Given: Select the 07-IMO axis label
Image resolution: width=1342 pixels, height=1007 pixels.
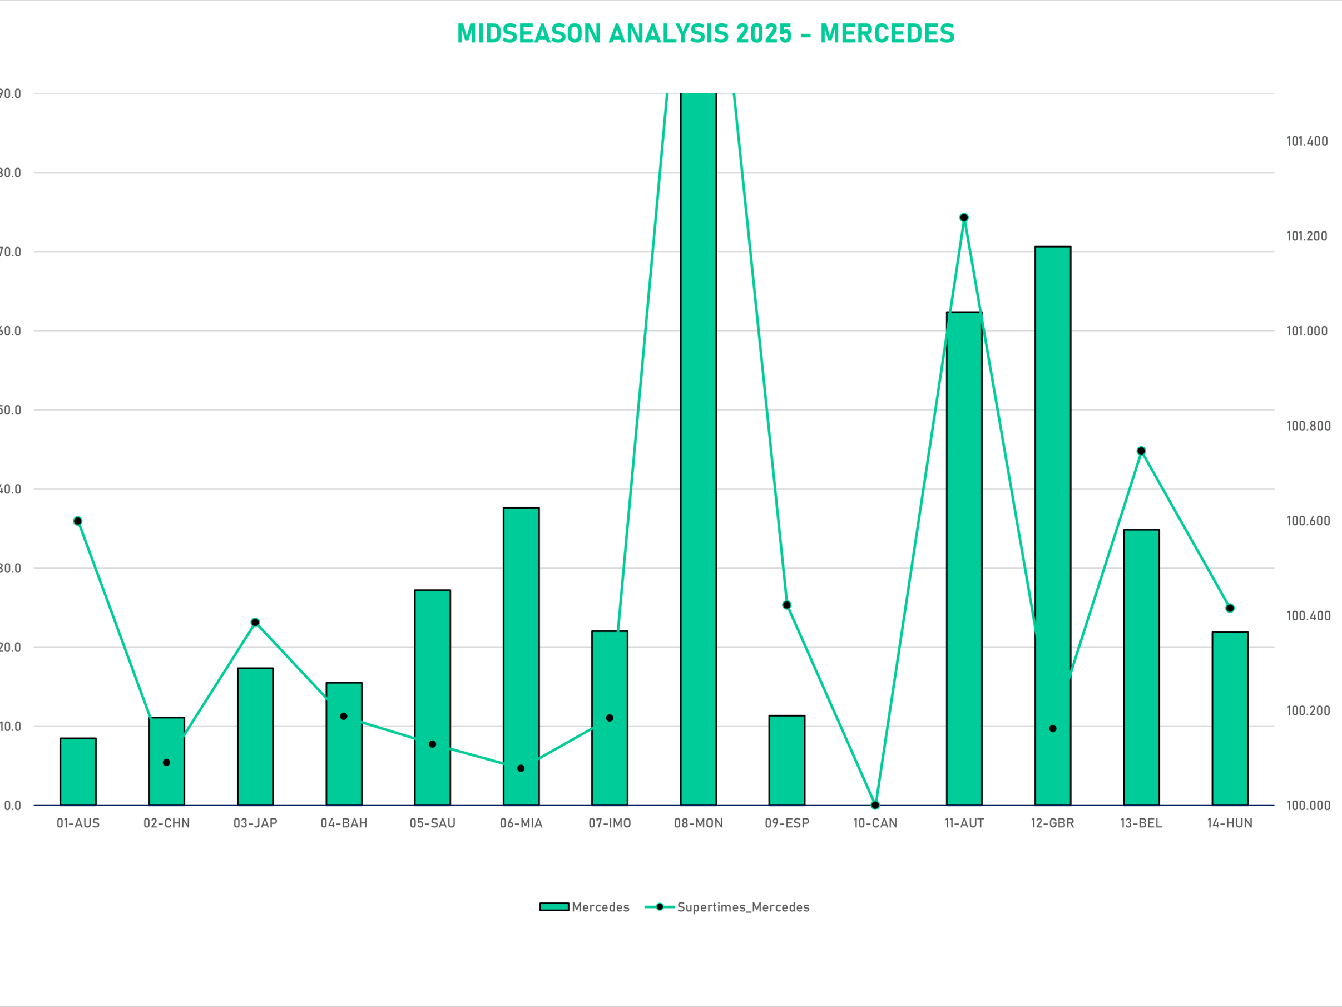Looking at the screenshot, I should pos(610,824).
